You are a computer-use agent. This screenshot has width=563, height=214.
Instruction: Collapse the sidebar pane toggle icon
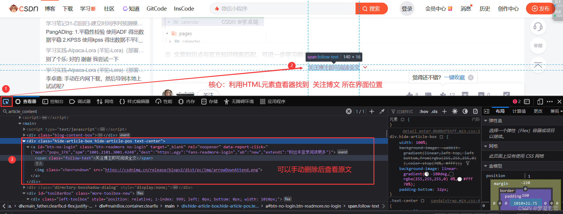(x=487, y=111)
